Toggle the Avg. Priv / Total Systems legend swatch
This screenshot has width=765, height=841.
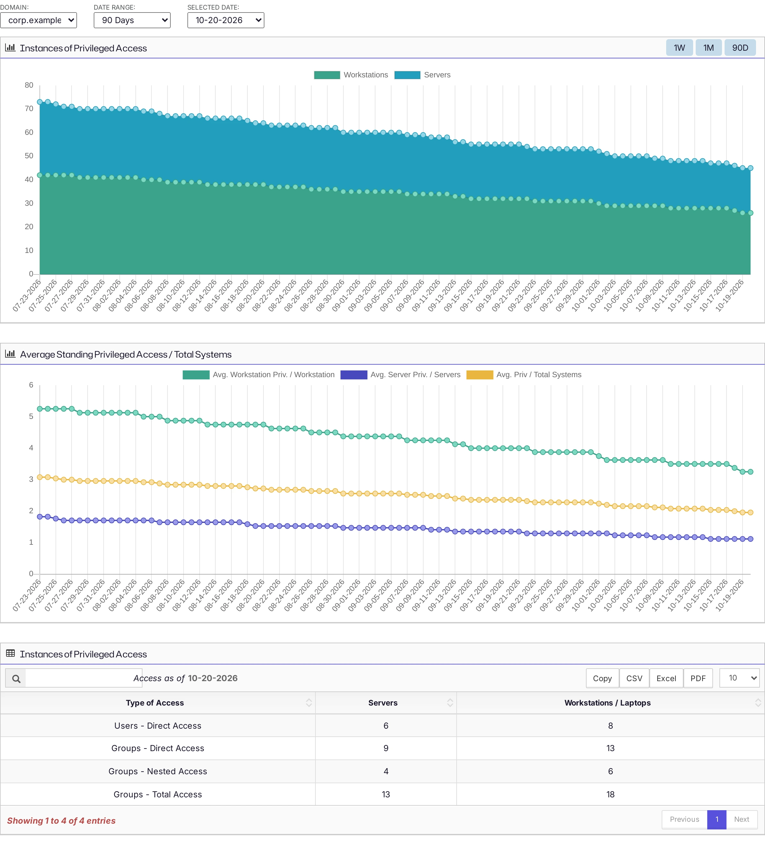[x=480, y=375]
